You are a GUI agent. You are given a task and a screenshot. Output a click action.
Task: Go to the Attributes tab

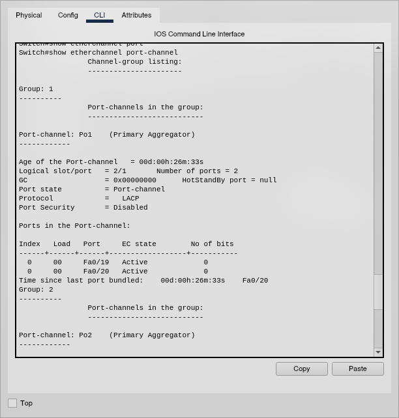(x=136, y=15)
